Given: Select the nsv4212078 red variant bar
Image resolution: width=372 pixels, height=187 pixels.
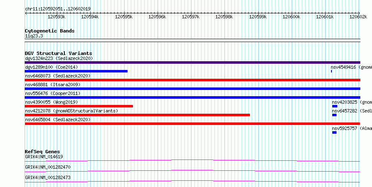Looking at the screenshot, I should 138,115.
